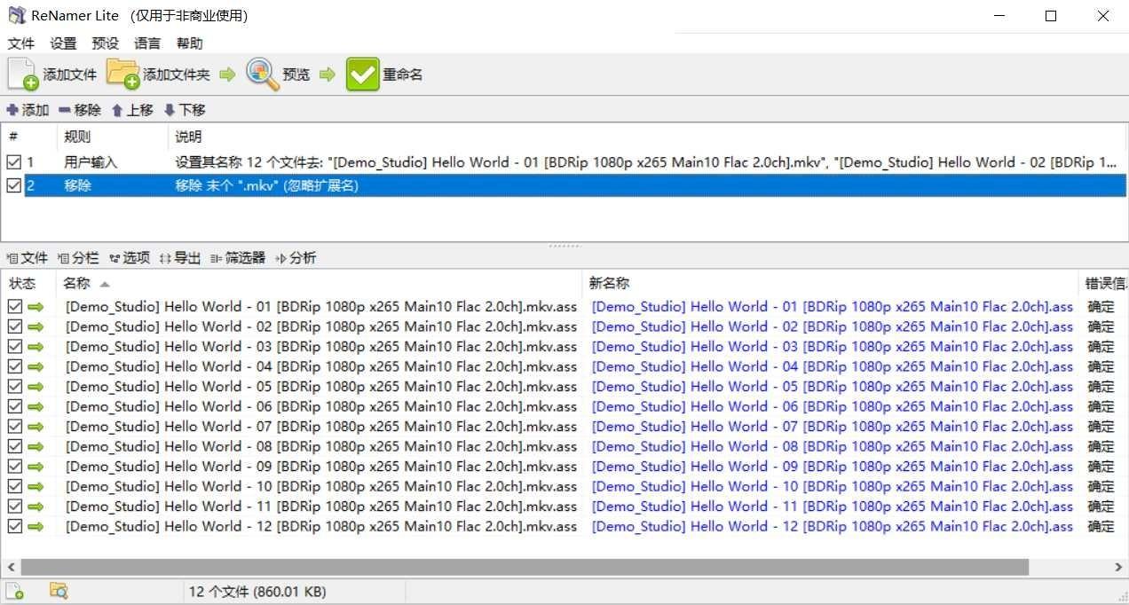Click the status bar folder icon
The image size is (1129, 605).
tap(59, 592)
